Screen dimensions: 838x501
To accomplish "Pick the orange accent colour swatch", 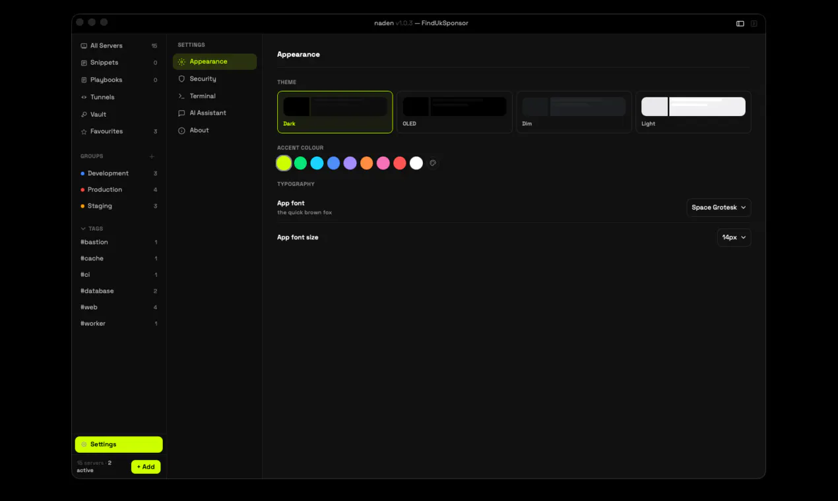I will pos(366,163).
